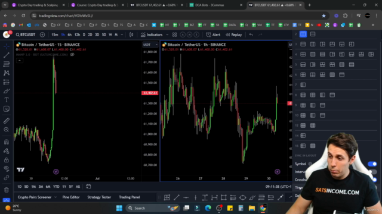Open BTCUSDT symbol search
The width and height of the screenshot is (382, 214).
[26, 34]
